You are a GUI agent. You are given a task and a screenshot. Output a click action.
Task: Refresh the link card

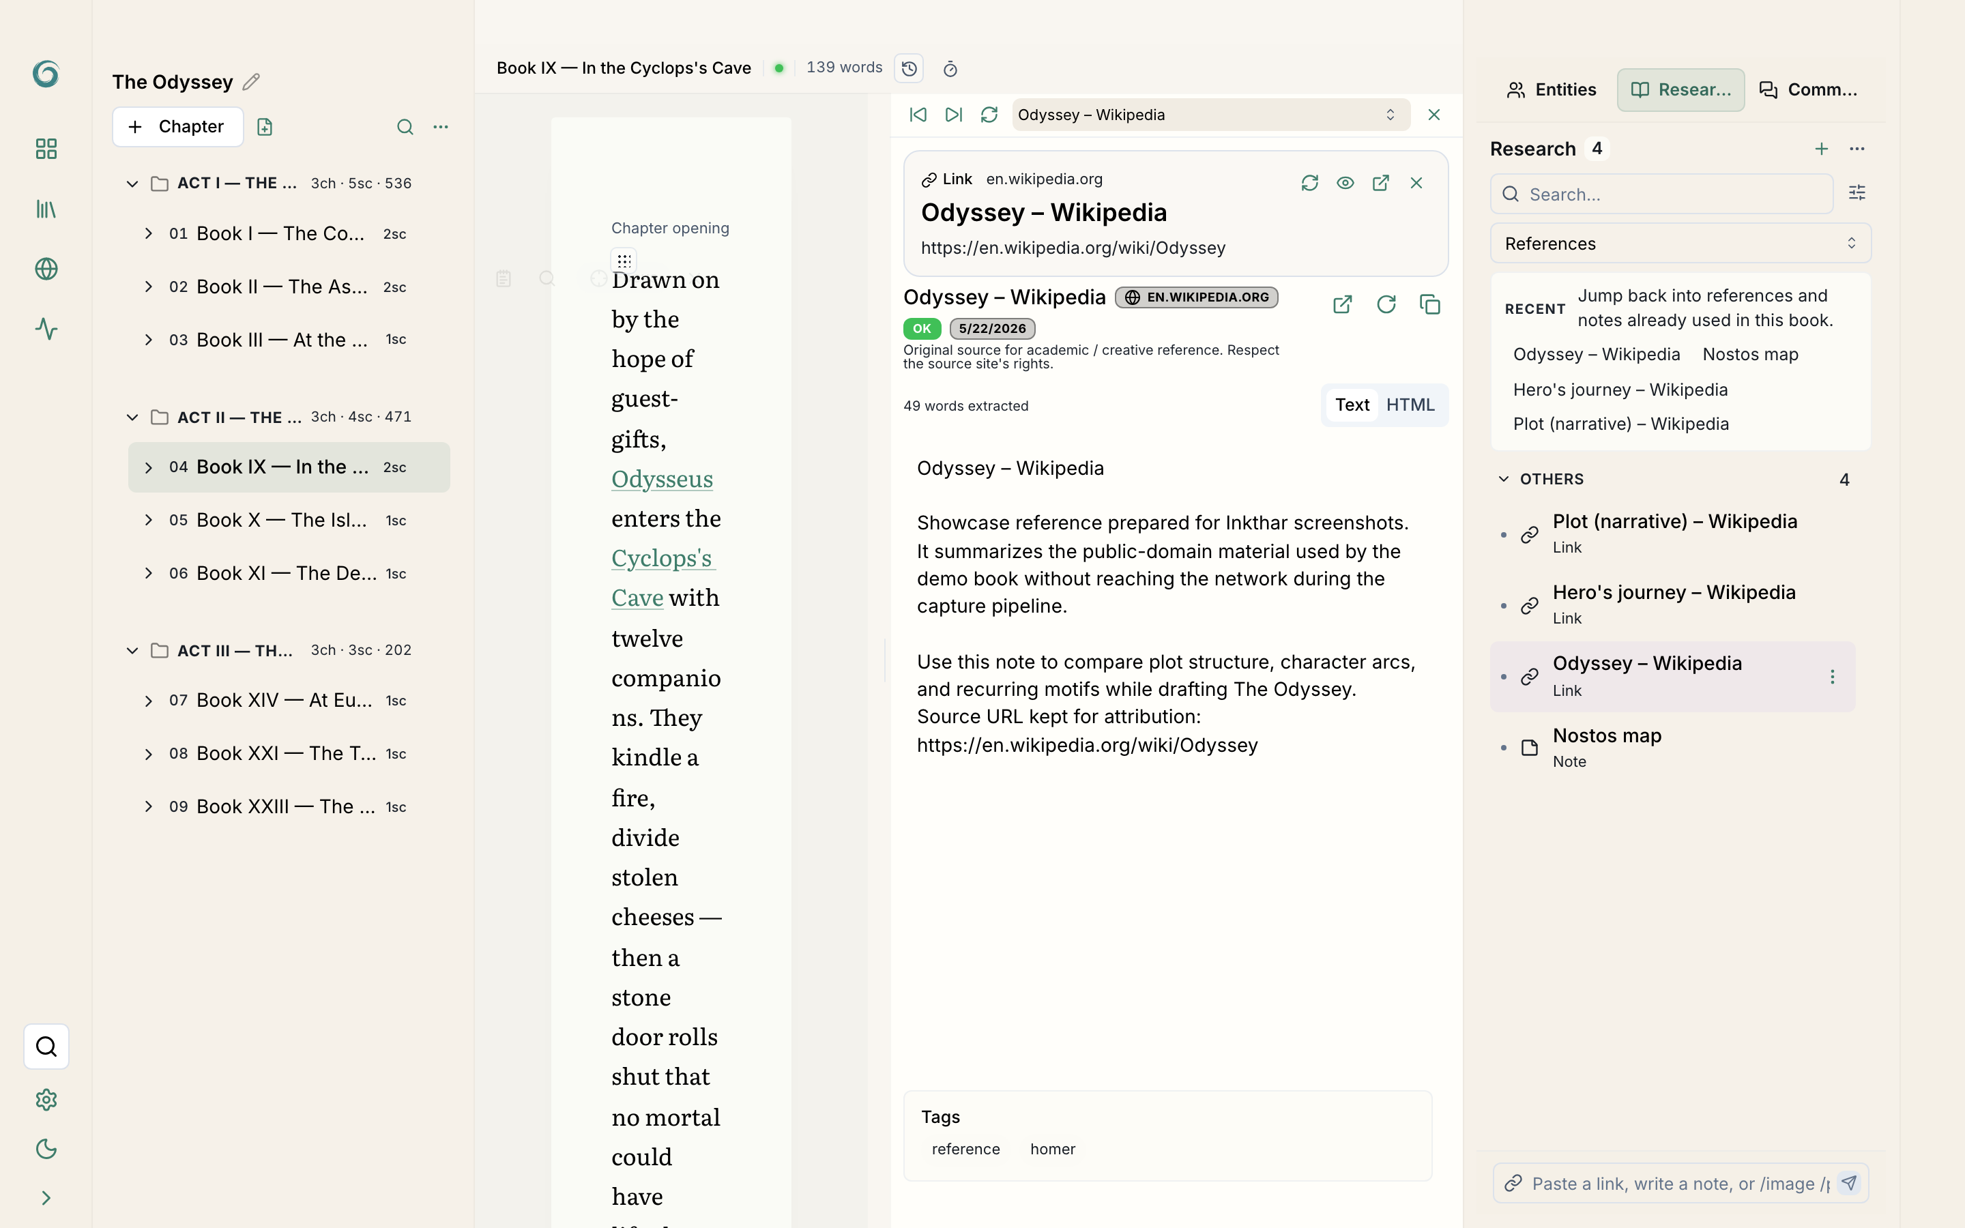(1310, 183)
